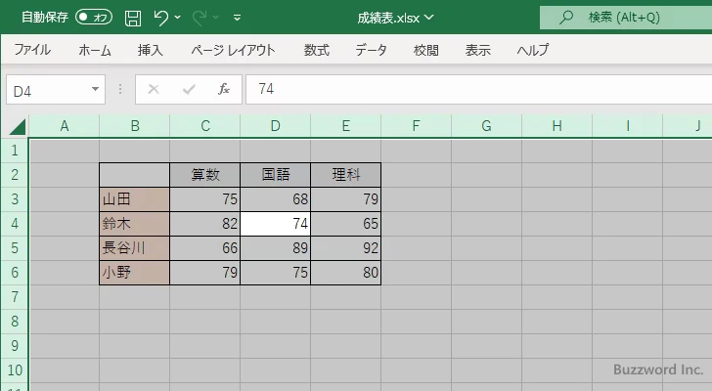
Task: Open the Undo history dropdown arrow
Action: click(x=178, y=18)
